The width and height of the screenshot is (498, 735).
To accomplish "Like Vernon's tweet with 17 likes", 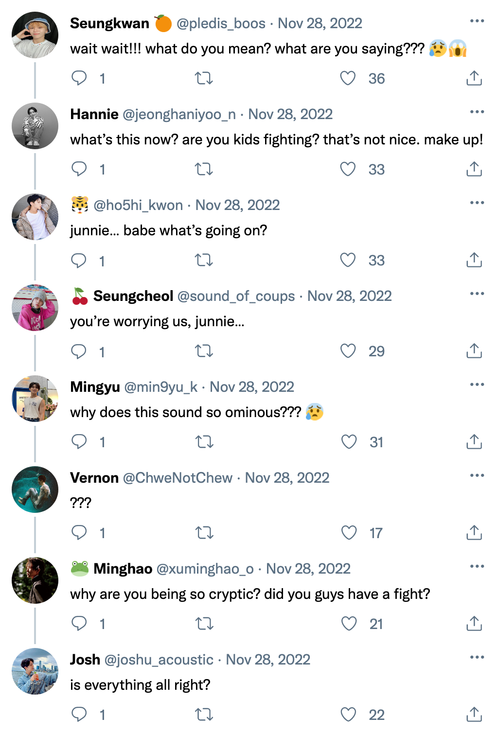I will [x=349, y=533].
